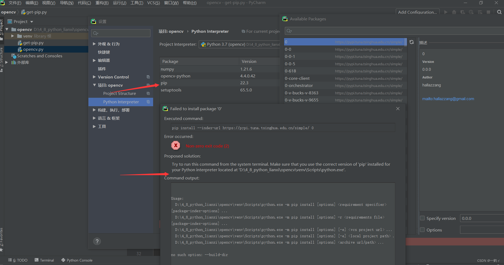The height and width of the screenshot is (265, 504).
Task: Run the current configuration with the play icon
Action: [x=446, y=12]
